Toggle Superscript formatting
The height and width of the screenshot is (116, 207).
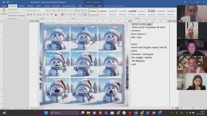coord(44,15)
